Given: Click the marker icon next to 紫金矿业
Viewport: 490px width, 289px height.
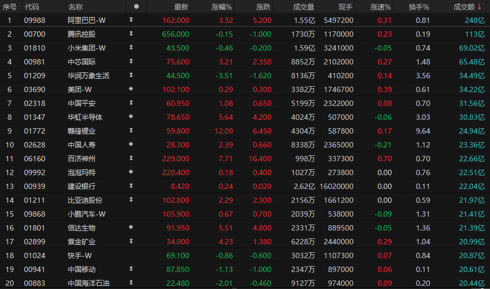Looking at the screenshot, I should [x=131, y=241].
